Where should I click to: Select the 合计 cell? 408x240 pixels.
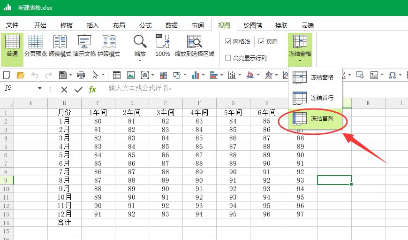(65, 223)
